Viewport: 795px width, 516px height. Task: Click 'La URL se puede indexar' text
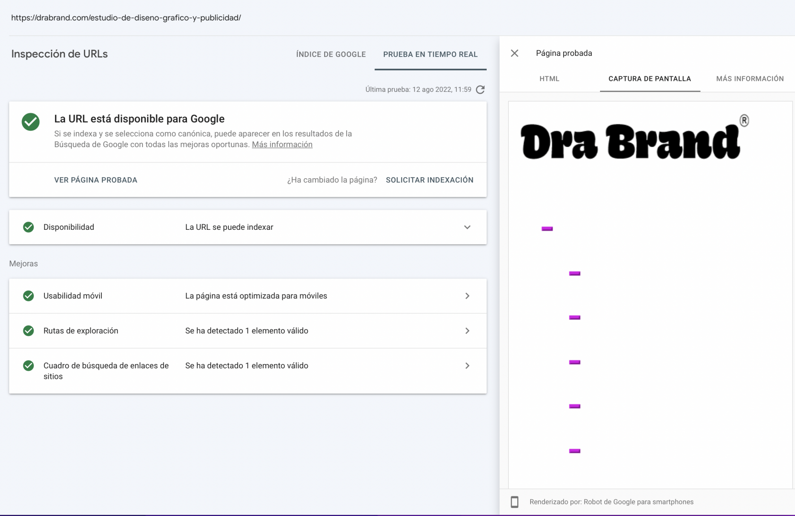click(x=229, y=227)
